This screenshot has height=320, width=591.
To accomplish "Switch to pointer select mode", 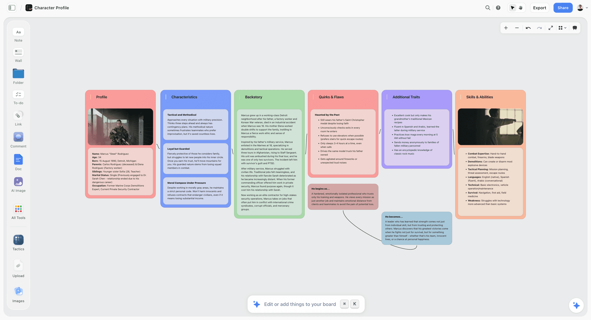I will pyautogui.click(x=513, y=8).
